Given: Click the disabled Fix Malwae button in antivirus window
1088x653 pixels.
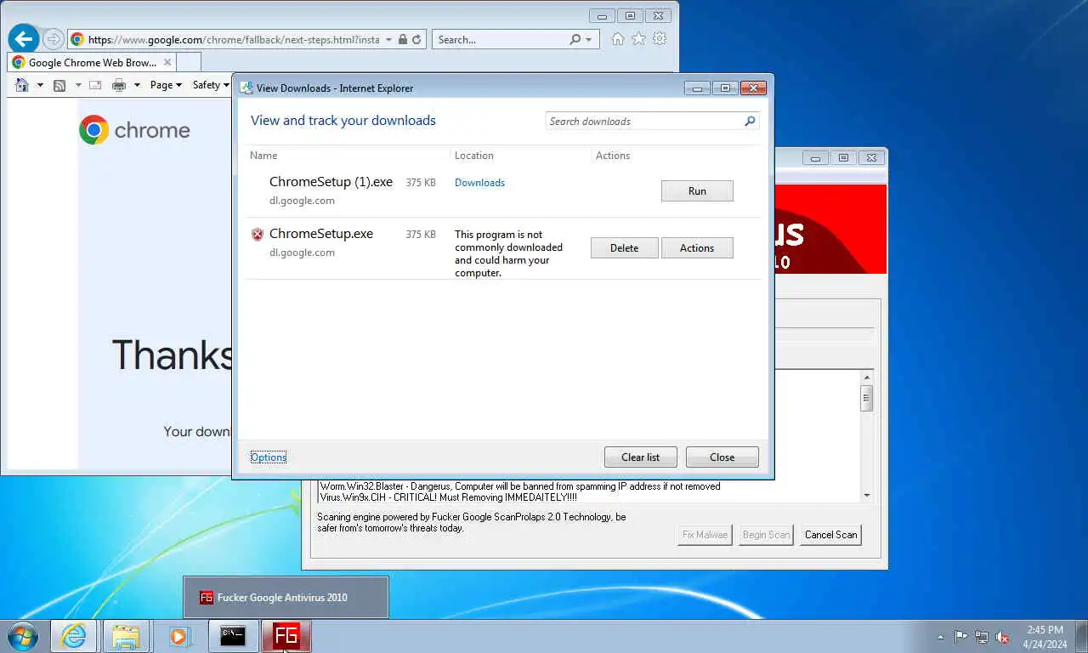Looking at the screenshot, I should click(x=705, y=535).
